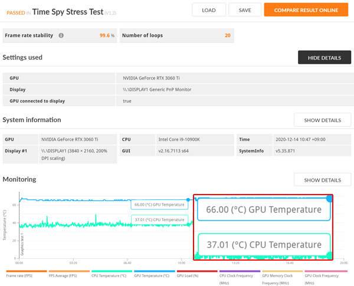Click the info icon beside Frame rate stability
Screen dimensions: 354x286
pos(61,35)
